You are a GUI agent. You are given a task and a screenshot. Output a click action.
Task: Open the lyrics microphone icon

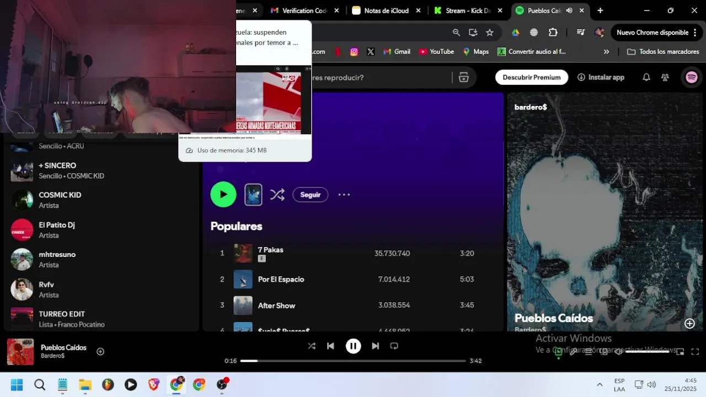574,351
